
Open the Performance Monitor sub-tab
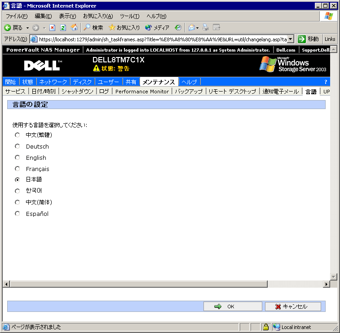(142, 92)
